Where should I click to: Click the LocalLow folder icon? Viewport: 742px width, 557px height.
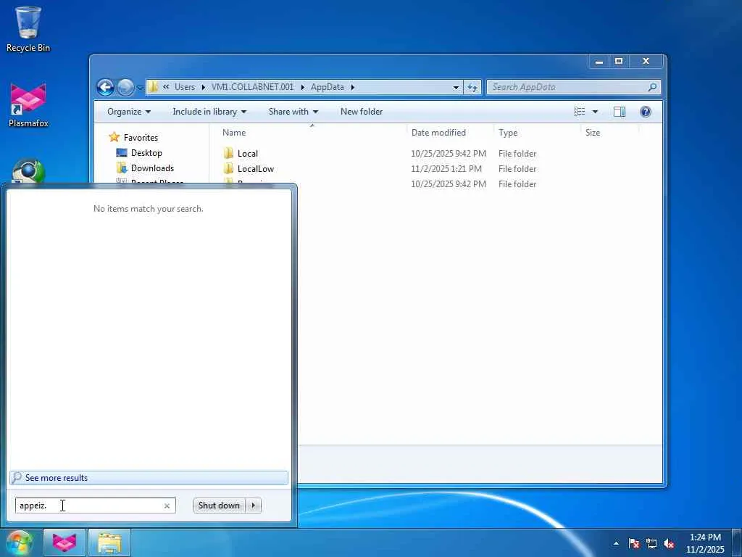[x=228, y=168]
